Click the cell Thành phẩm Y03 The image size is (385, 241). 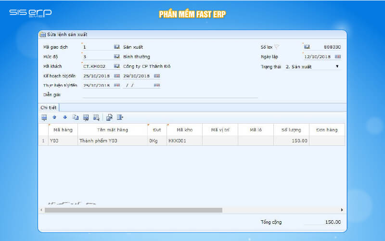coord(113,140)
